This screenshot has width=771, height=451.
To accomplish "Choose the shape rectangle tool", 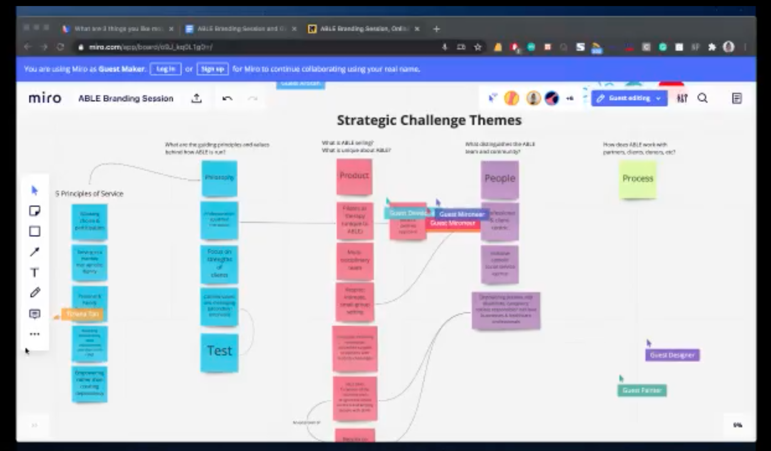I will pyautogui.click(x=35, y=231).
